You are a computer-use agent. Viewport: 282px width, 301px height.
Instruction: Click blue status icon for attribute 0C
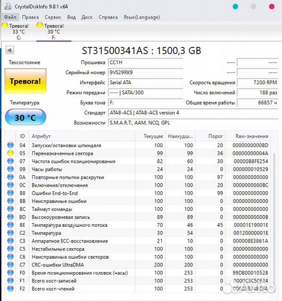(x=11, y=185)
